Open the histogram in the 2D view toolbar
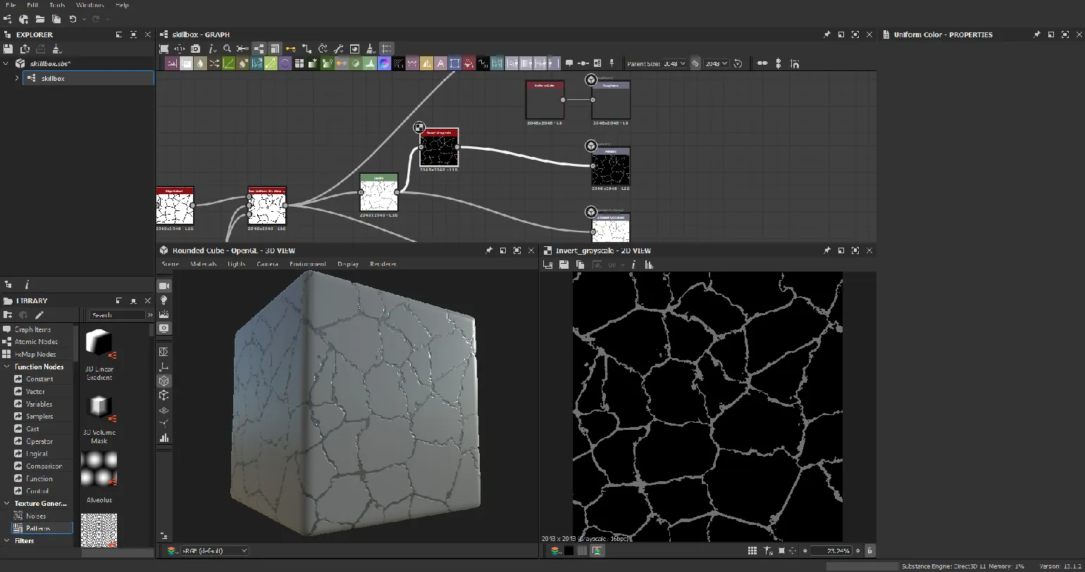 point(649,265)
